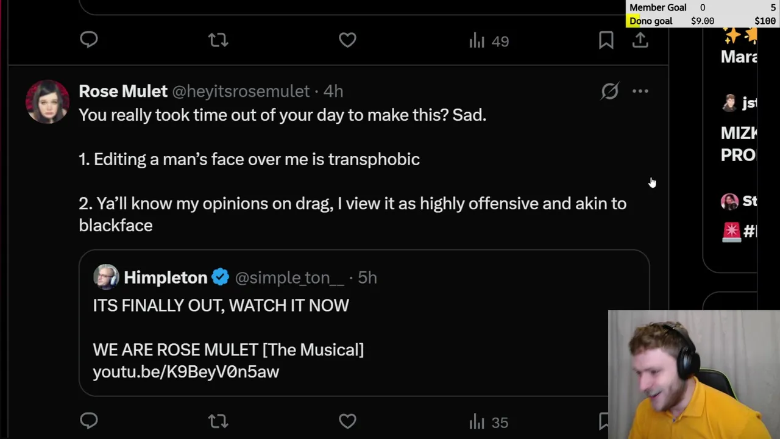
Task: Bookmark the top tweet
Action: [x=606, y=40]
